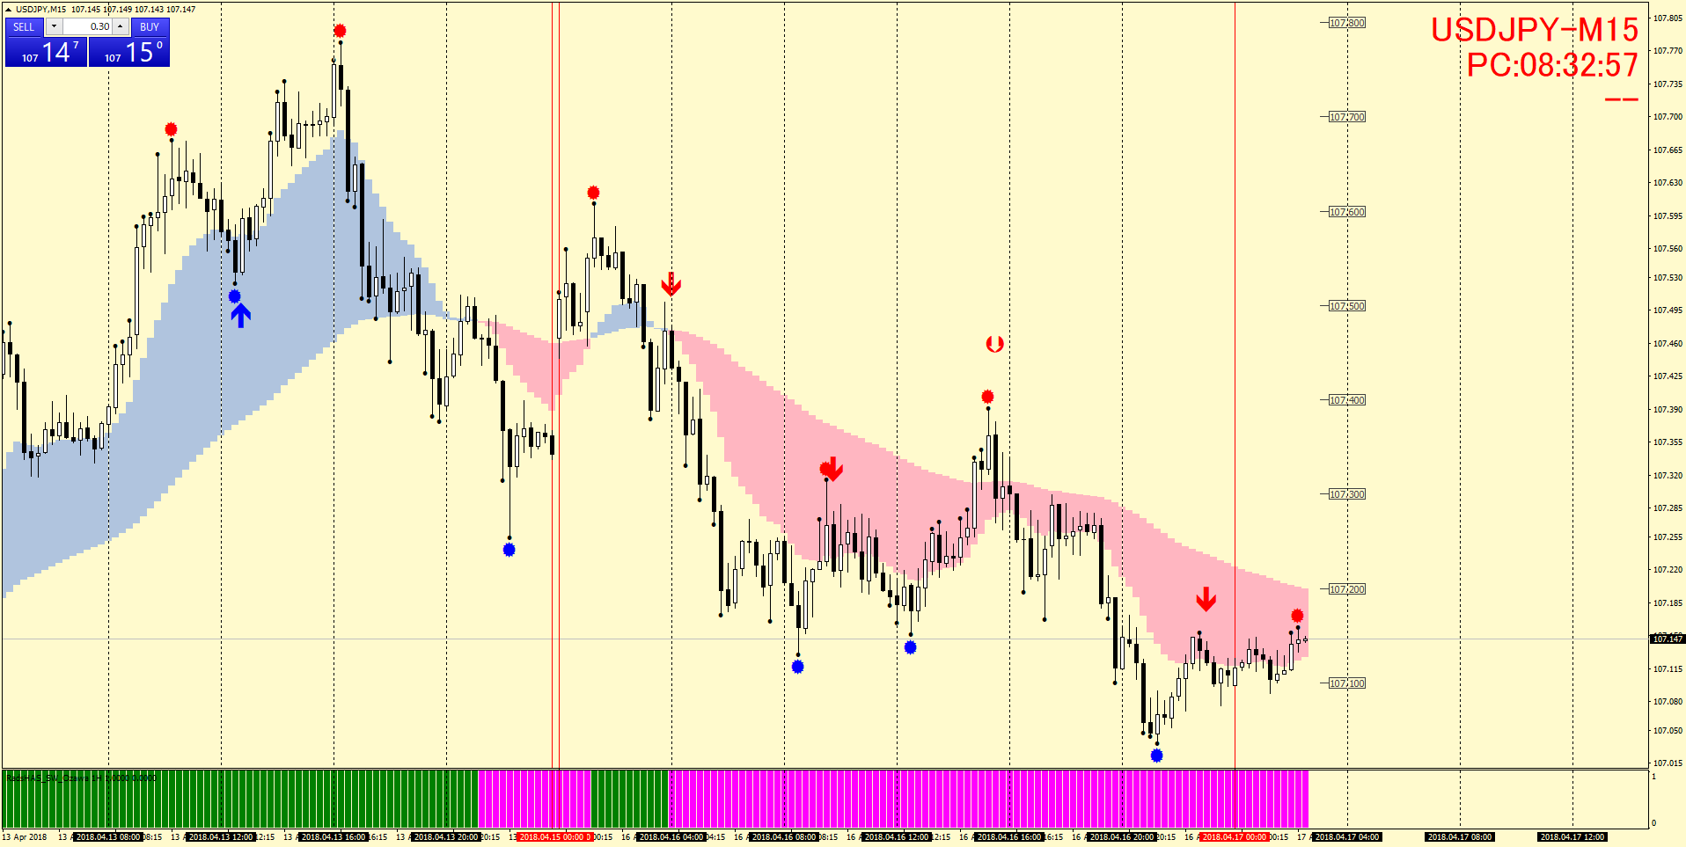1686x847 pixels.
Task: Click the 107.200 price level label
Action: tap(1347, 589)
